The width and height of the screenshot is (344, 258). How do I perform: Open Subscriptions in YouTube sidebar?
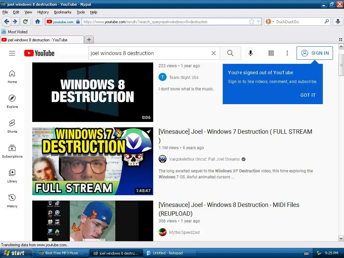pyautogui.click(x=12, y=151)
